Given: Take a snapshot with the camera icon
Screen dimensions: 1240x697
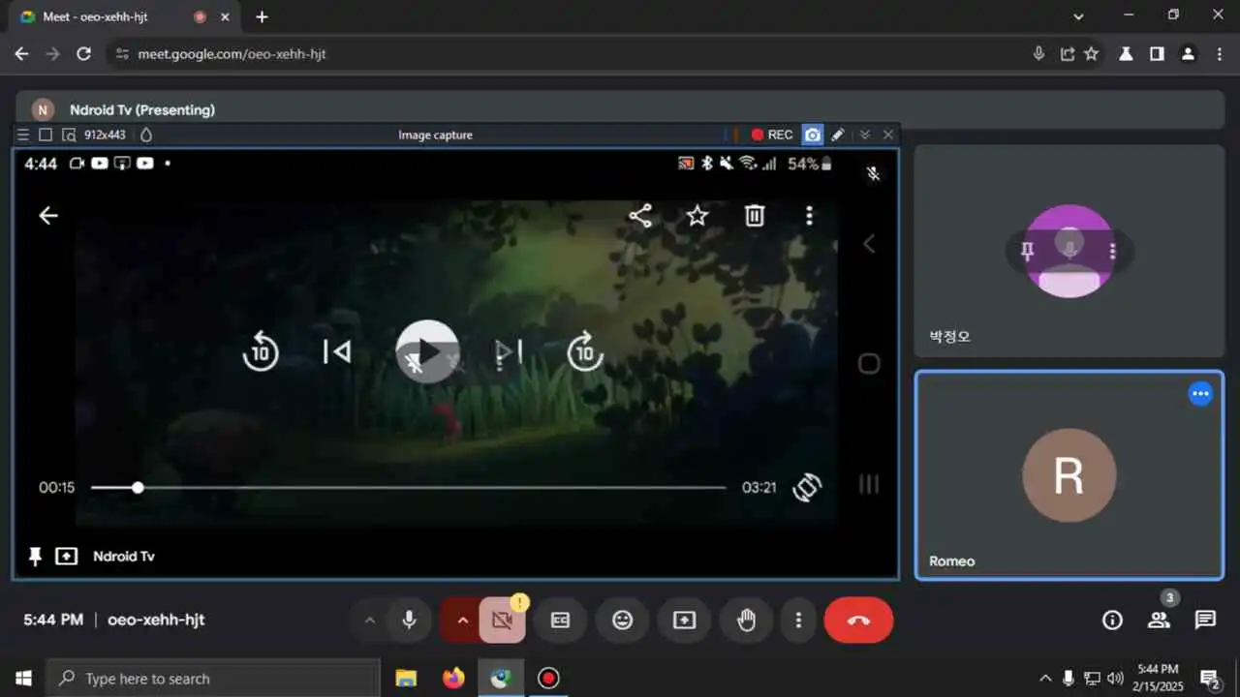Looking at the screenshot, I should (813, 135).
